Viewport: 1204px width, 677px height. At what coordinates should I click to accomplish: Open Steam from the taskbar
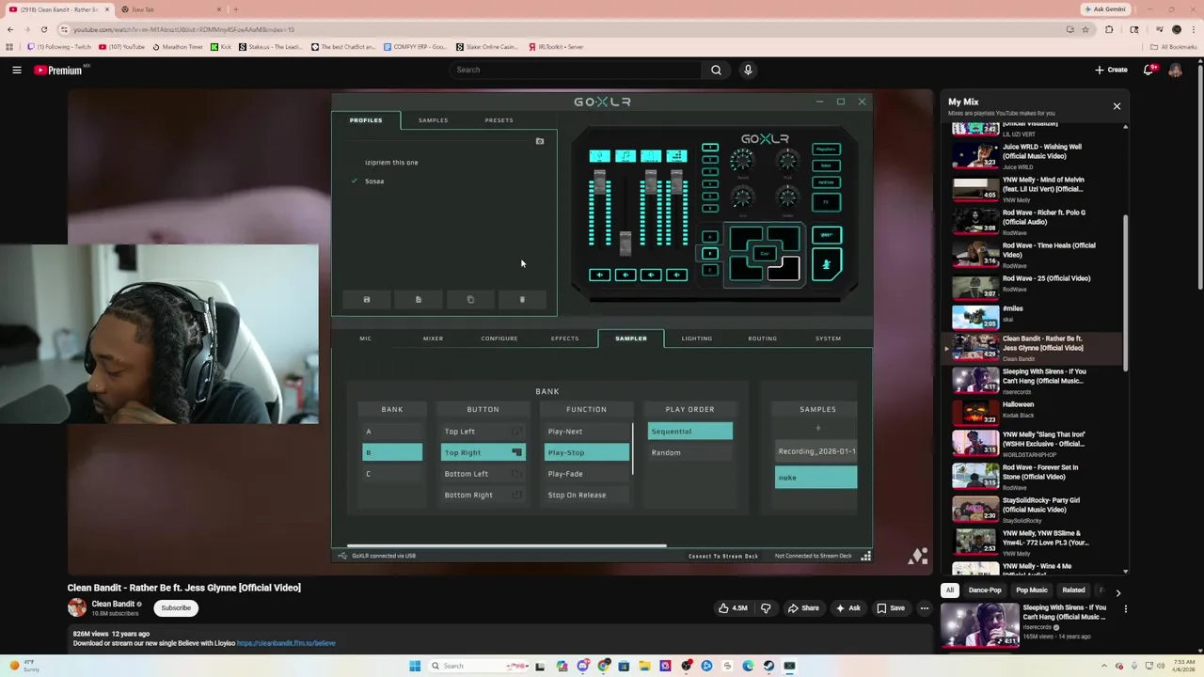point(768,666)
